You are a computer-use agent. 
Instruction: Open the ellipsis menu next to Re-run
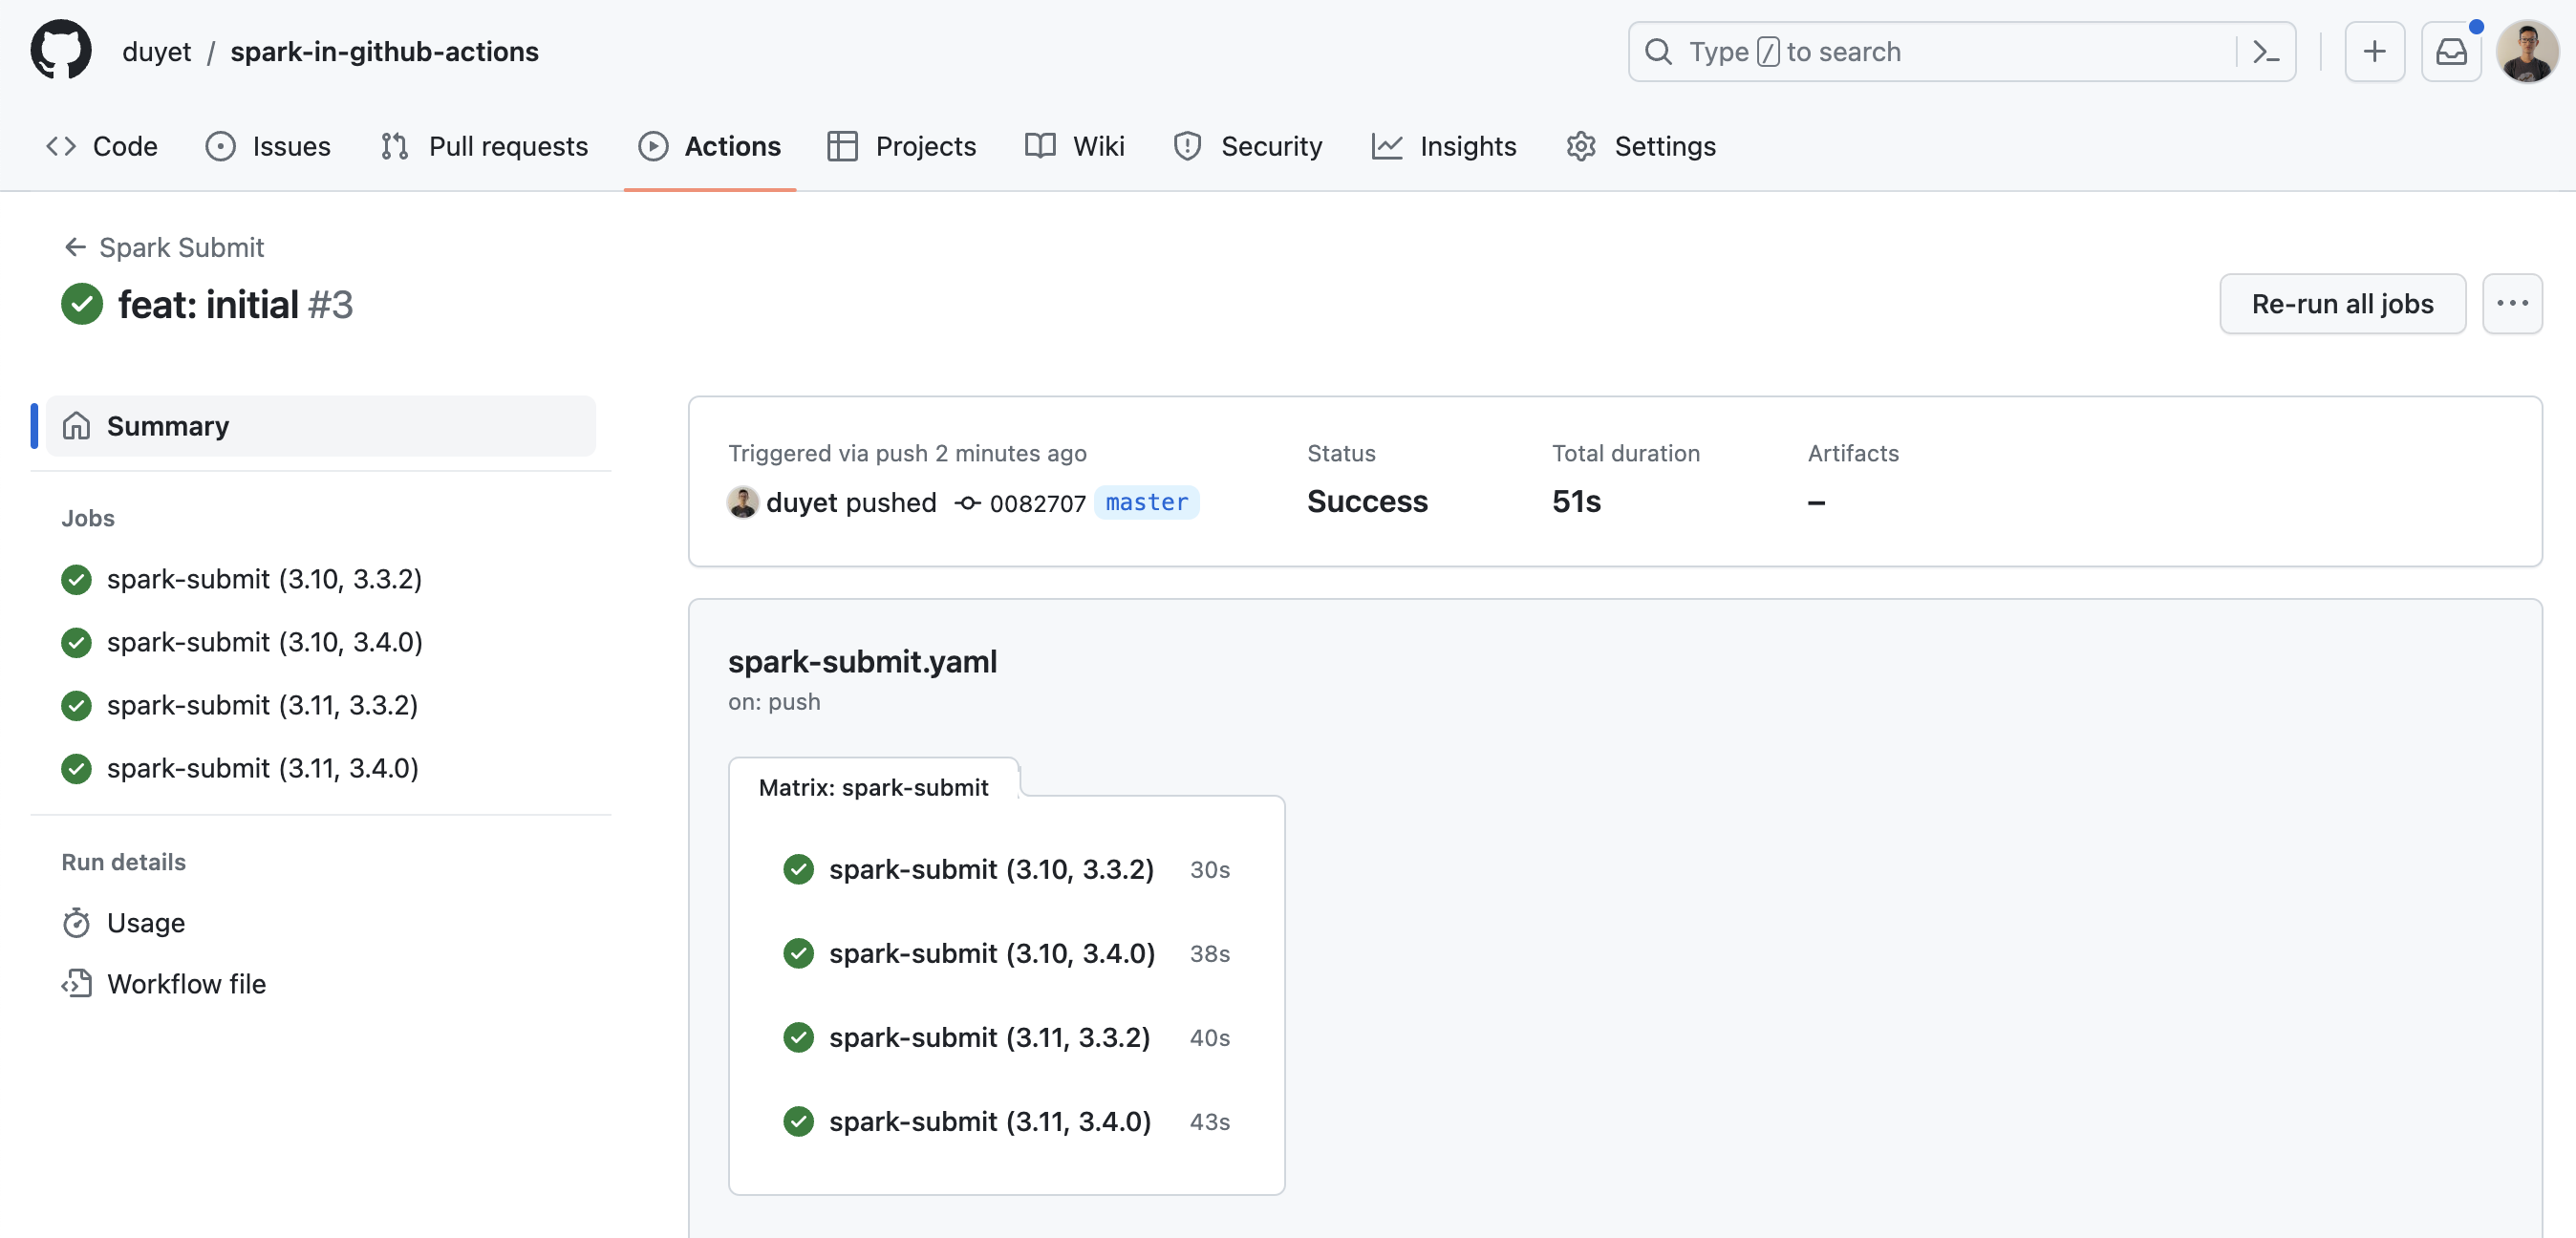click(2513, 304)
